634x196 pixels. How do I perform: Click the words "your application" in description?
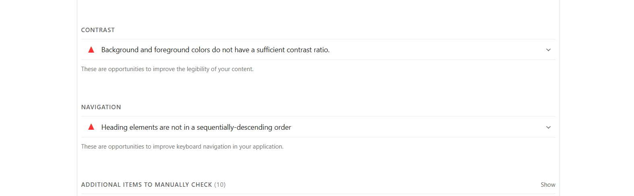click(261, 147)
